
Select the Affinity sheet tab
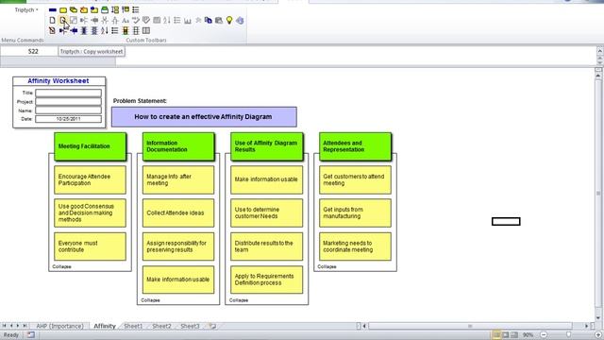coord(105,326)
